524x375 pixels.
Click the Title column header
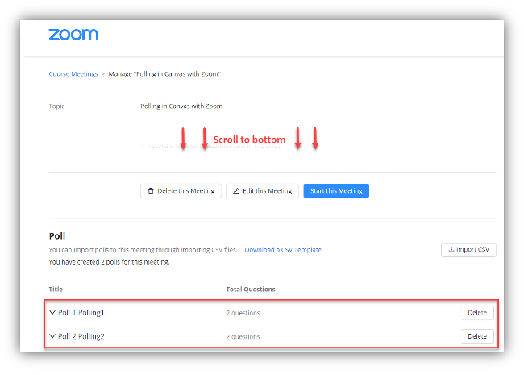pos(56,289)
